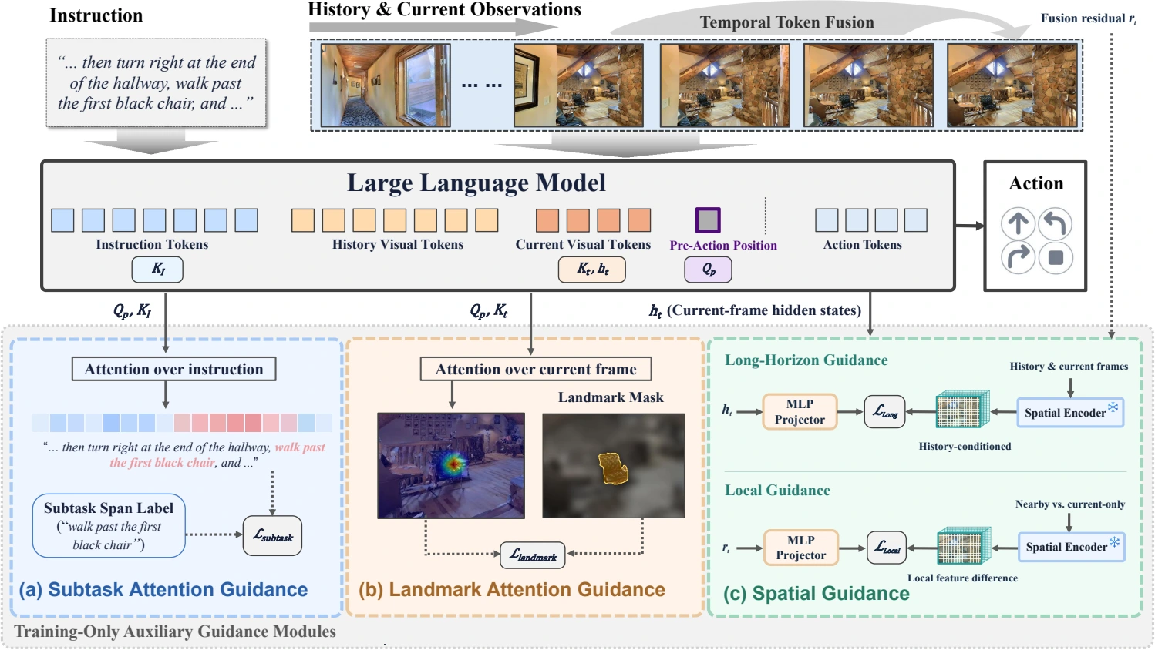This screenshot has height=650, width=1155.
Task: Select the Q_p box under Pre-Action Position
Action: [x=708, y=270]
